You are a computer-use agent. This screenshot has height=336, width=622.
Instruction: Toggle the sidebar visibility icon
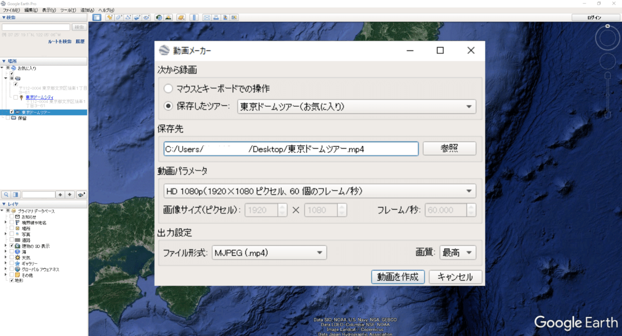click(x=97, y=17)
